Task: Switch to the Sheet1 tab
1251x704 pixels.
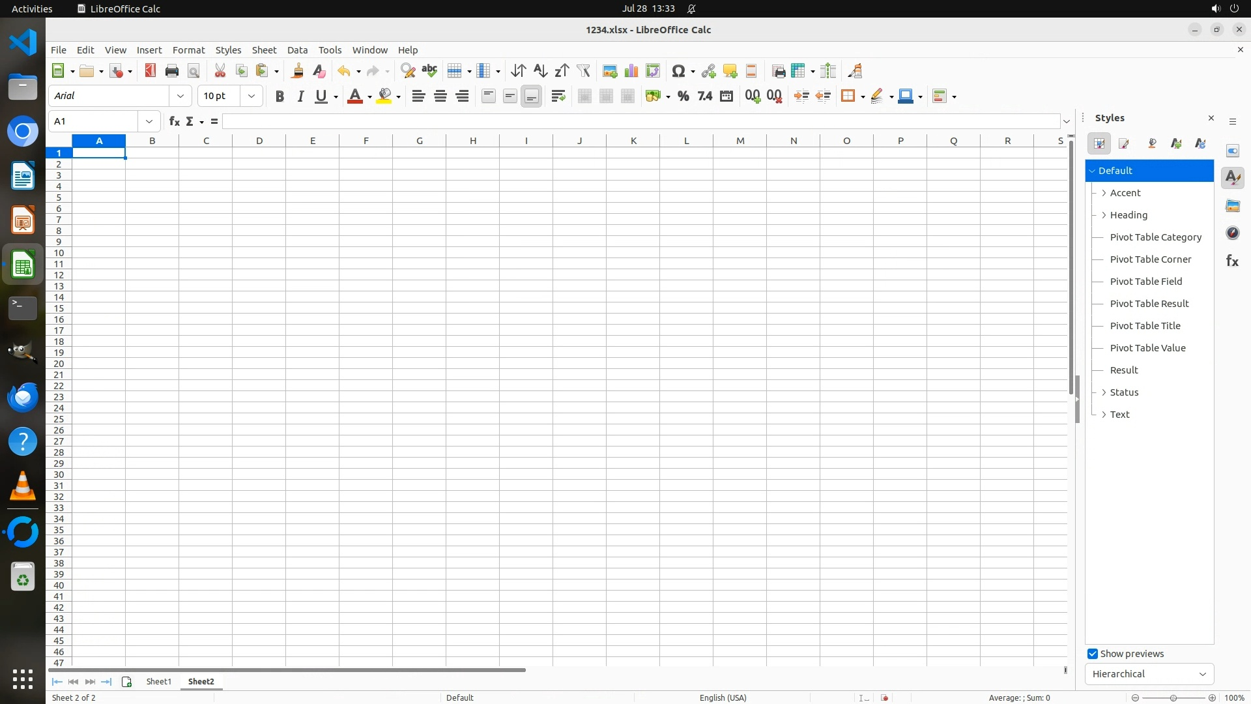Action: click(158, 681)
